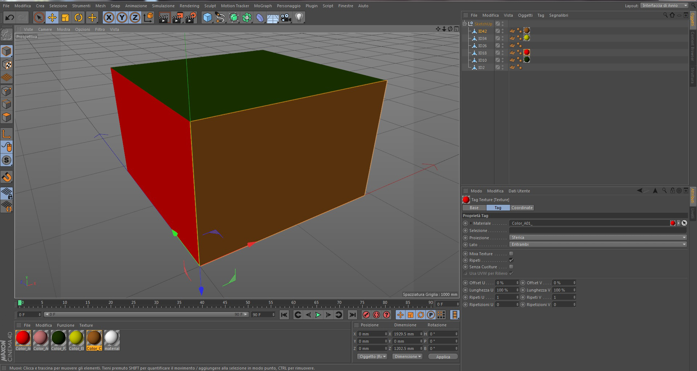The width and height of the screenshot is (697, 371).
Task: Select the ID26 object in the tree
Action: click(x=482, y=46)
